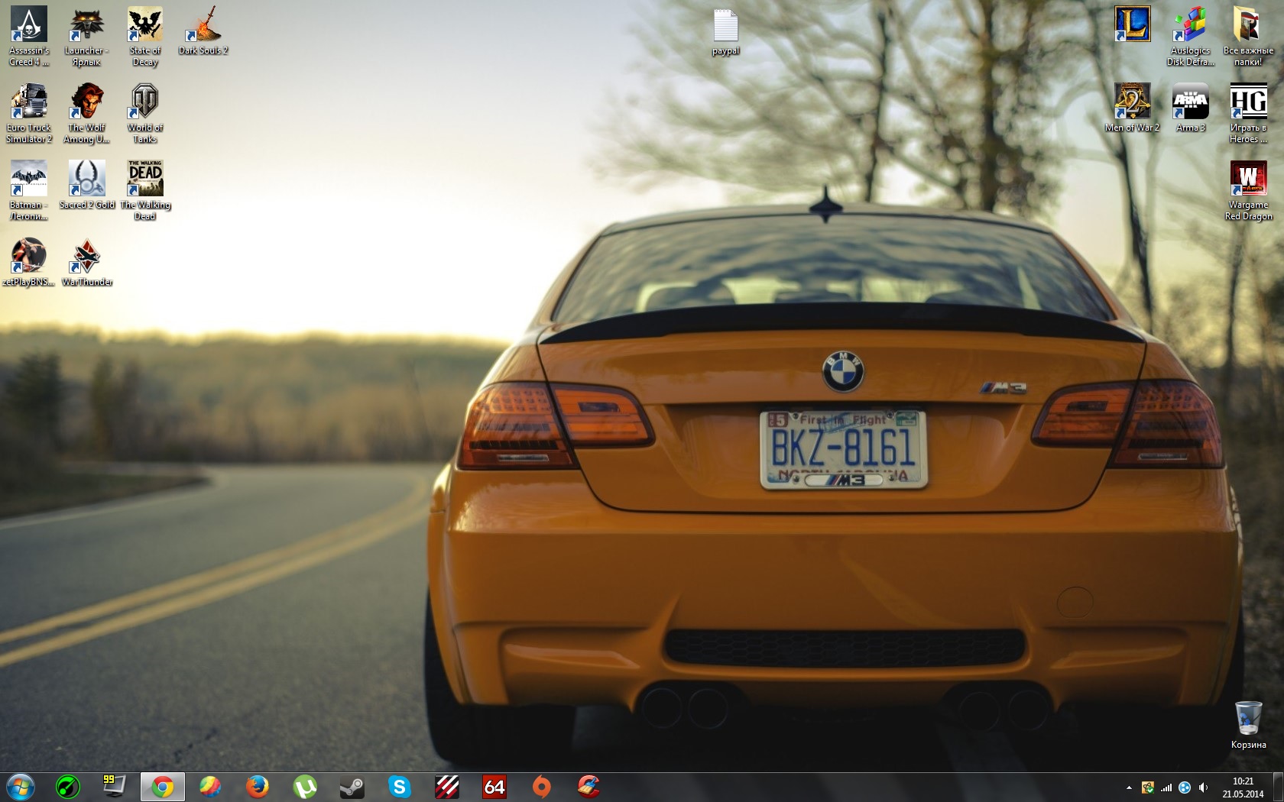Select the Arma 3 desktop icon
The width and height of the screenshot is (1284, 802).
click(x=1191, y=108)
